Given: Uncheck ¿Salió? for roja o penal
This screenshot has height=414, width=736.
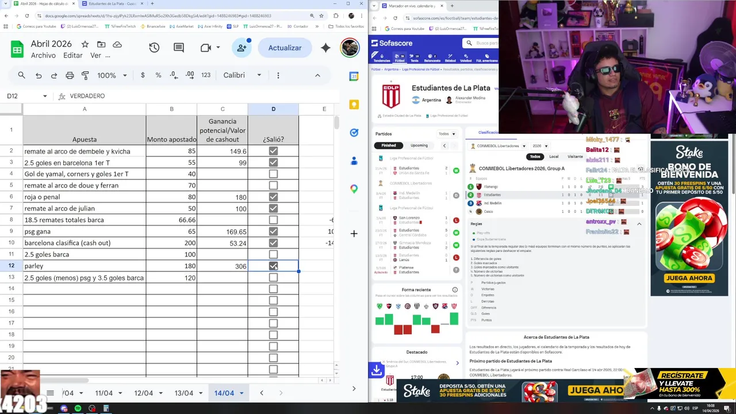Looking at the screenshot, I should click(273, 197).
